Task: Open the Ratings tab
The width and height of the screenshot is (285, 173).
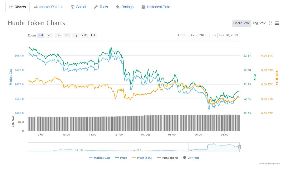Action: (x=127, y=7)
